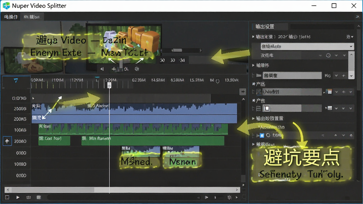The width and height of the screenshot is (363, 204).
Task: Select the leftmost tab in the top tab strip
Action: point(11,17)
